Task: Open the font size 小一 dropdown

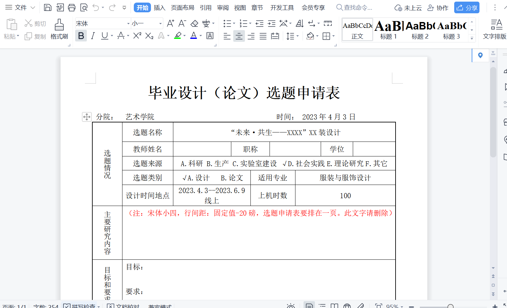Action: click(160, 24)
